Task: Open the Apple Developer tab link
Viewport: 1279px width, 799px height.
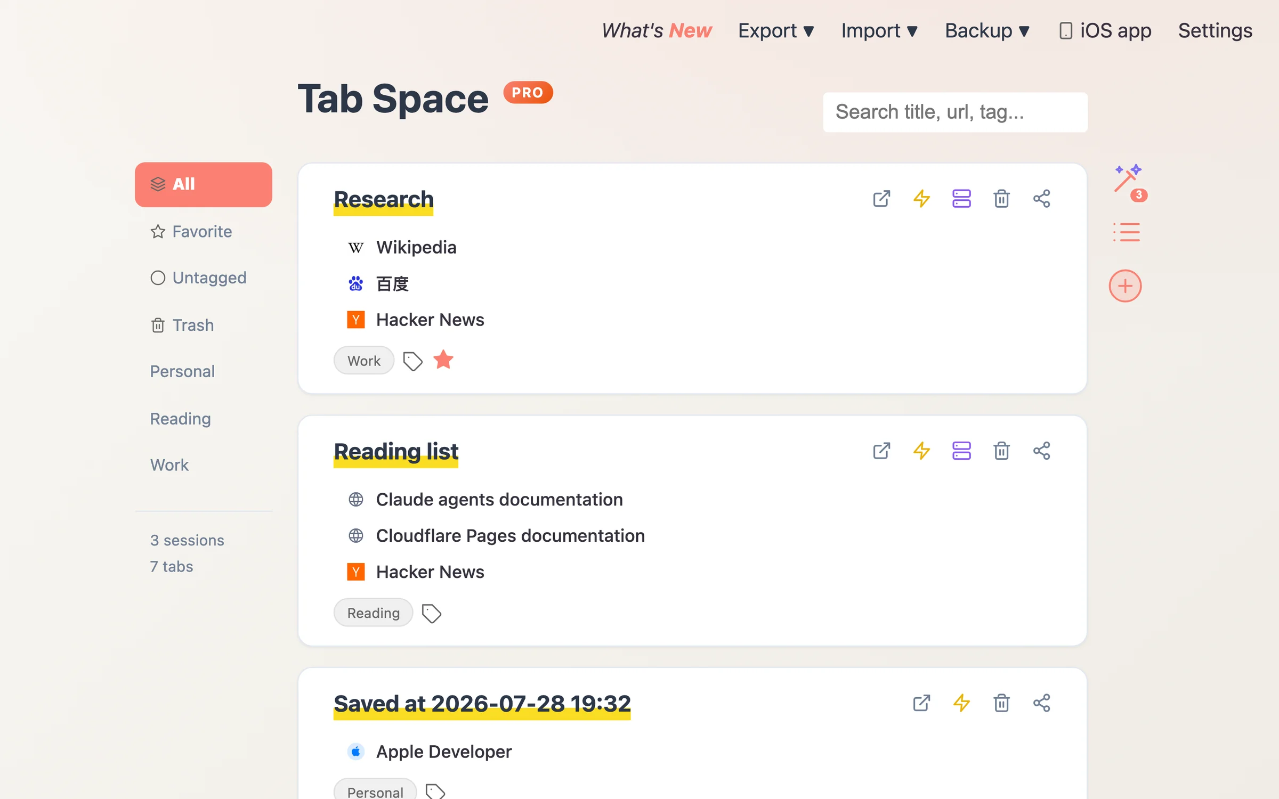Action: pos(444,752)
